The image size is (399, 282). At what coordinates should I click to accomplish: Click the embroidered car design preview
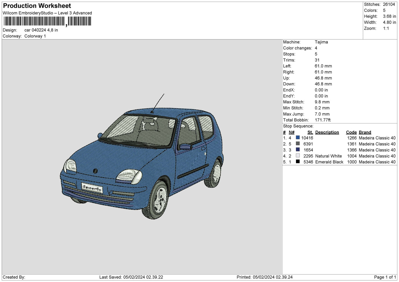pos(142,157)
